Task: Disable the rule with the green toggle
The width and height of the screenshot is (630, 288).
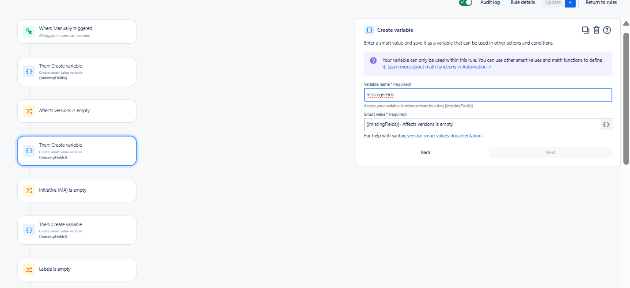Action: (x=465, y=3)
